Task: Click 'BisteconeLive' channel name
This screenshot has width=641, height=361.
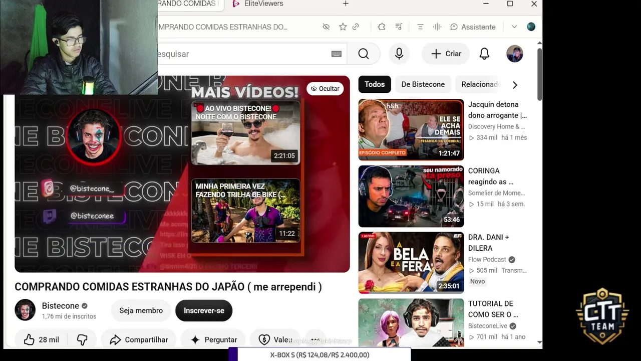Action: 488,326
